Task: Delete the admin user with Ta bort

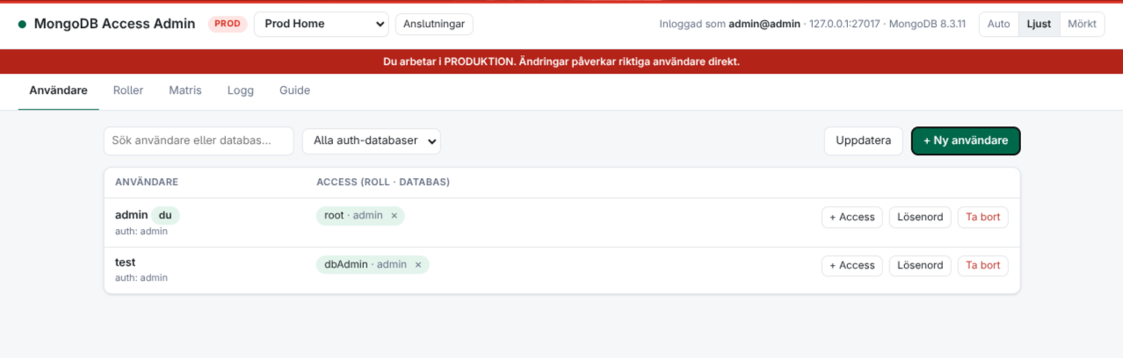Action: point(983,217)
